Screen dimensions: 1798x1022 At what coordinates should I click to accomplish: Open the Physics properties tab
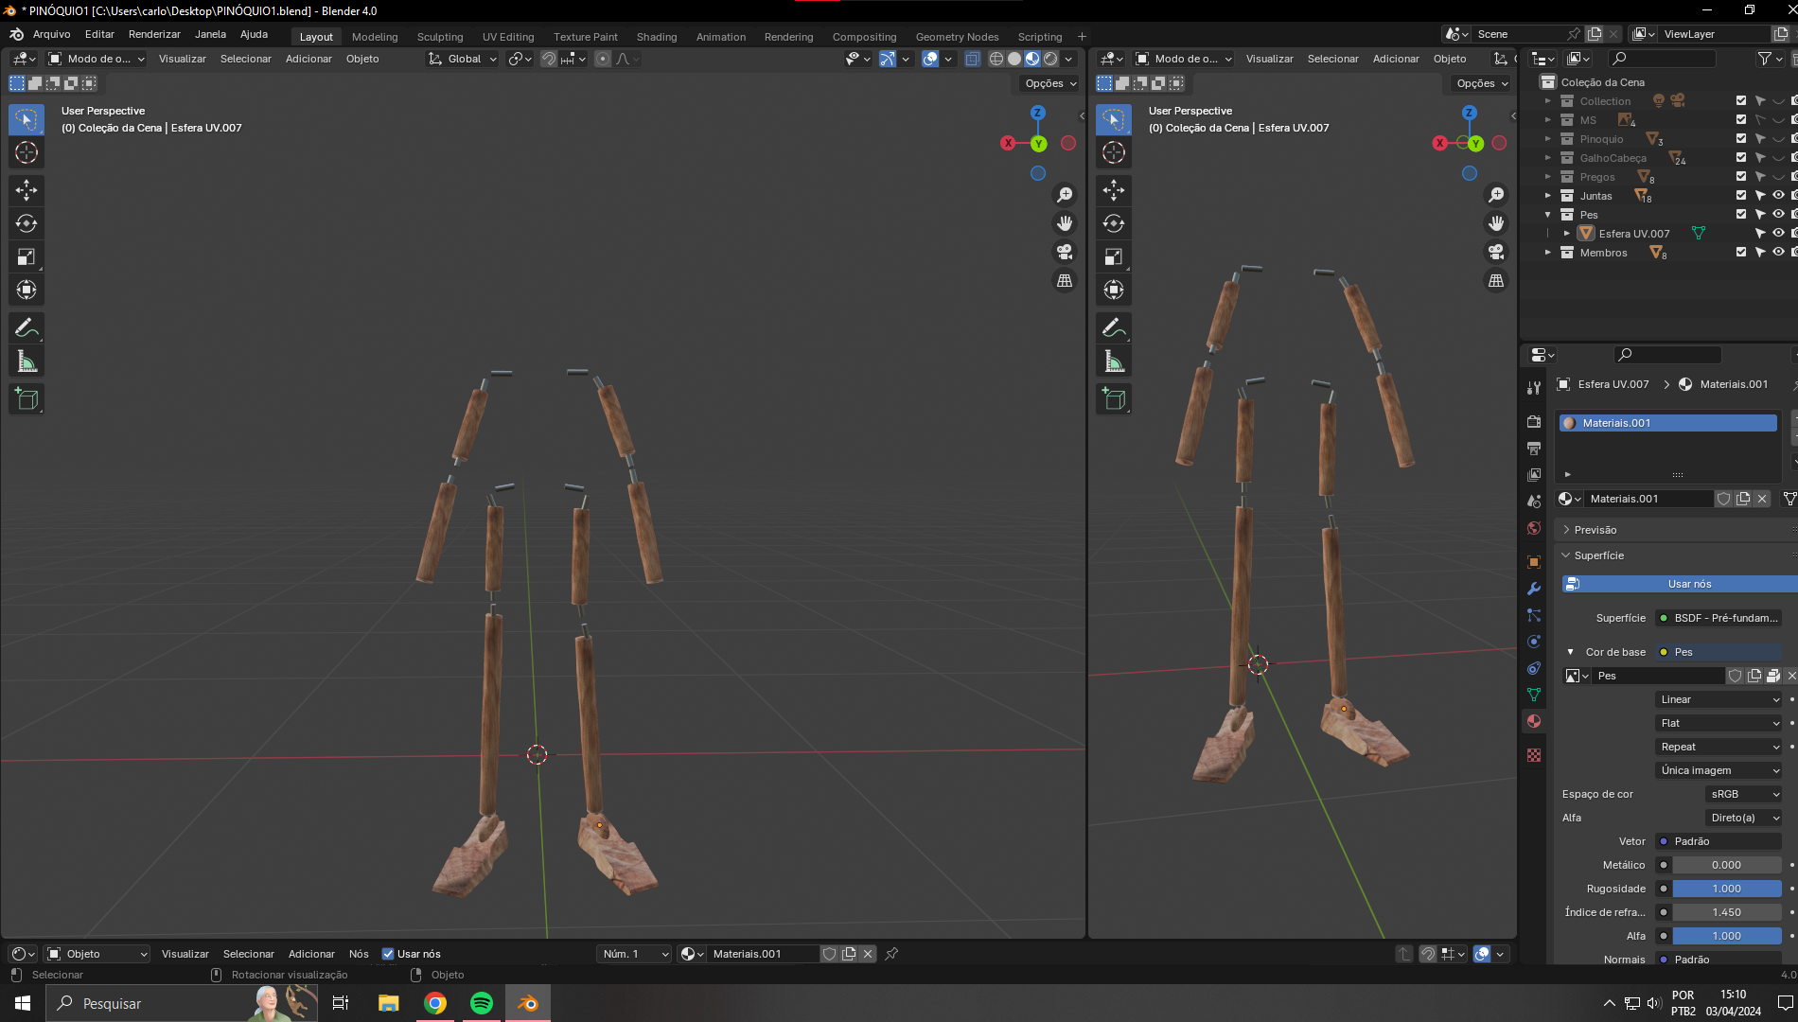(x=1534, y=642)
